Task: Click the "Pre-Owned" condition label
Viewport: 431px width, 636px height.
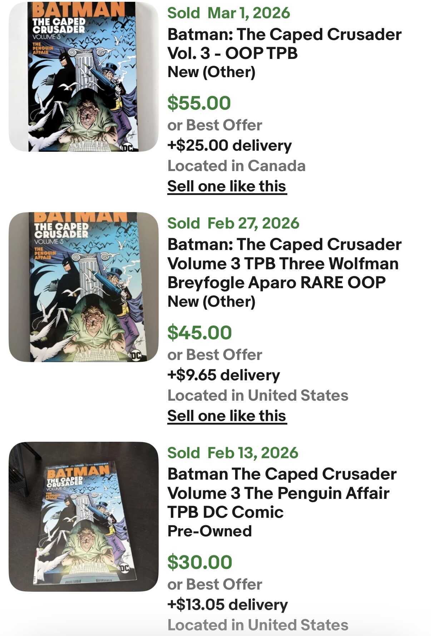Action: 209,531
